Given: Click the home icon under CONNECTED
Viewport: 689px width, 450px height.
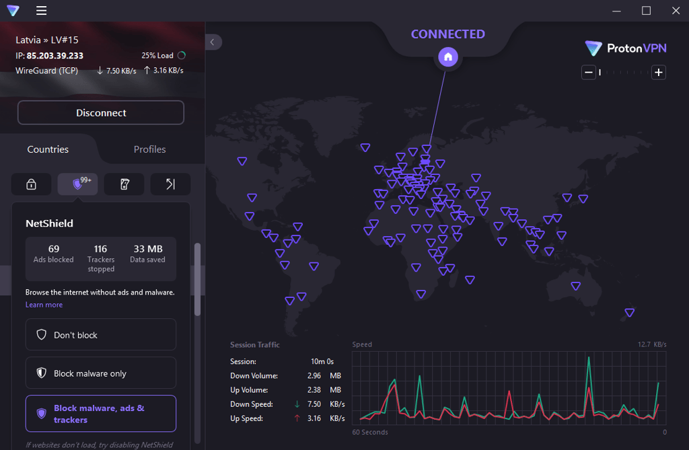Looking at the screenshot, I should [x=447, y=57].
